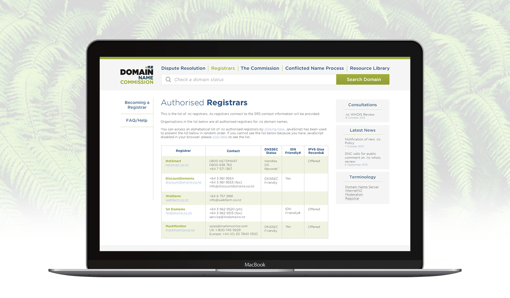Open the 1stdomains.co.nz link
This screenshot has height=298, width=510.
[x=178, y=213]
